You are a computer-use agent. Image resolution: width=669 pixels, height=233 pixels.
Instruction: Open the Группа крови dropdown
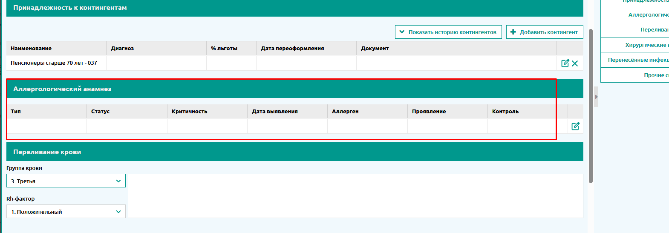pyautogui.click(x=66, y=181)
